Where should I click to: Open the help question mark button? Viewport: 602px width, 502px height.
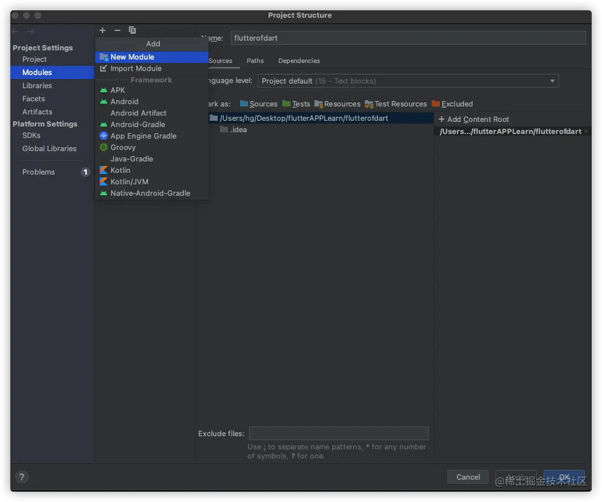22,476
